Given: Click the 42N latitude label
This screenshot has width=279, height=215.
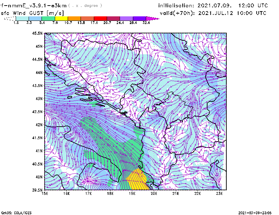Looking at the screenshot, I should 39,125.
